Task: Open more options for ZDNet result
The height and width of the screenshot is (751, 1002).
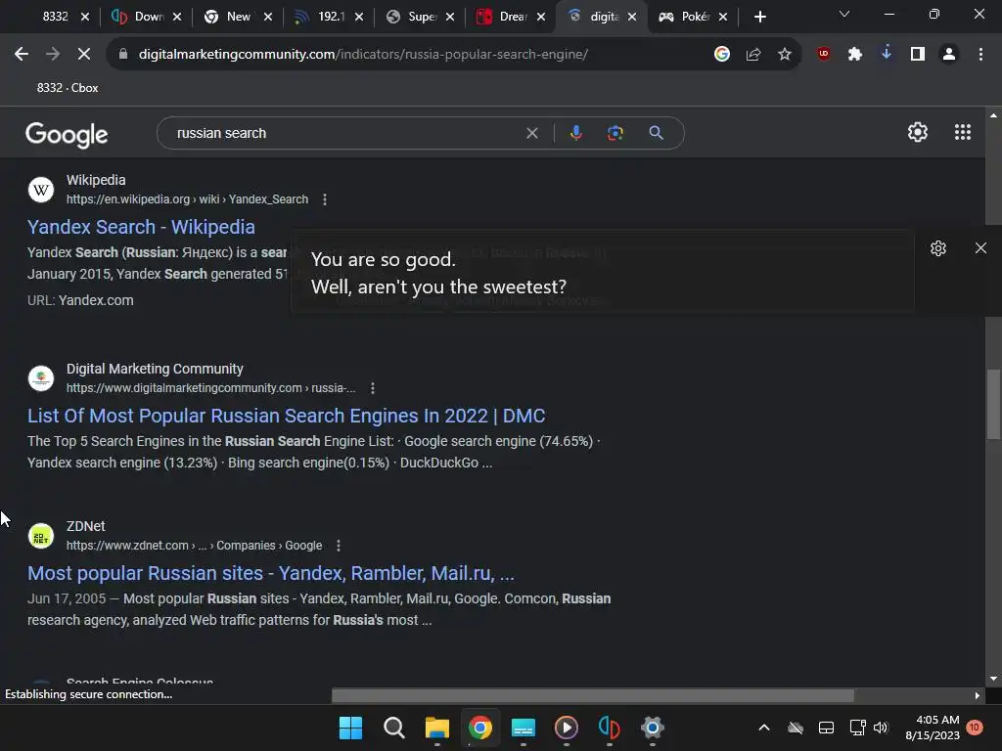Action: 338,546
